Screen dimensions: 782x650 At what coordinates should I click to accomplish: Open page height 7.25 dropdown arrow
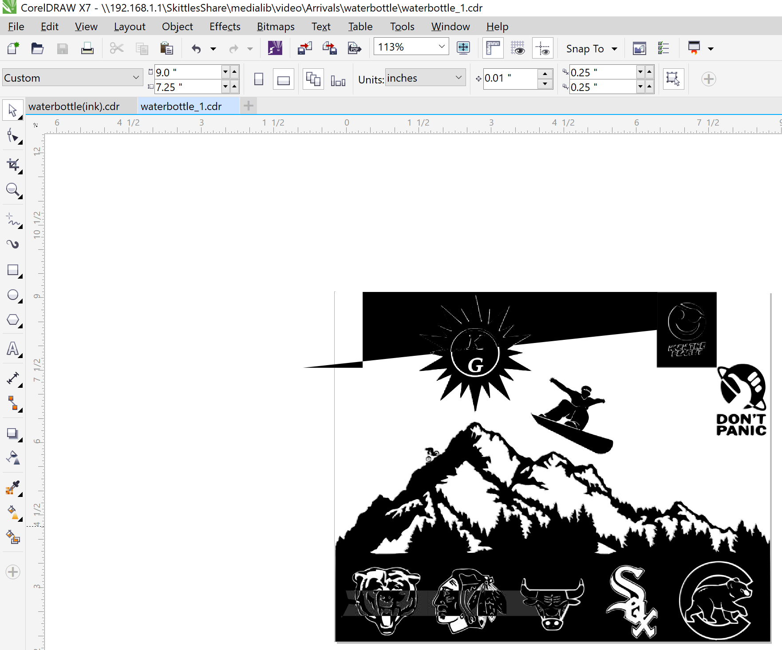coord(225,86)
